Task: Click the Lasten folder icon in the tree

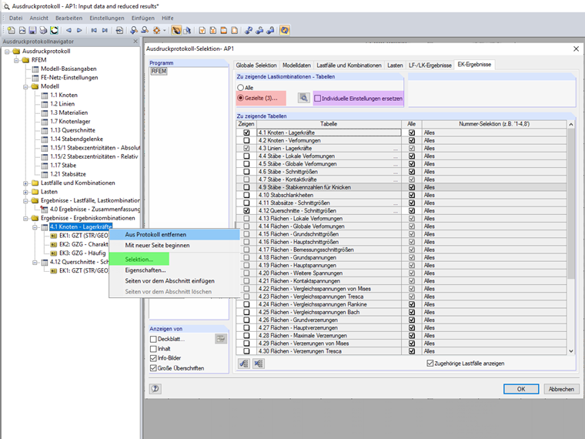Action: [35, 192]
